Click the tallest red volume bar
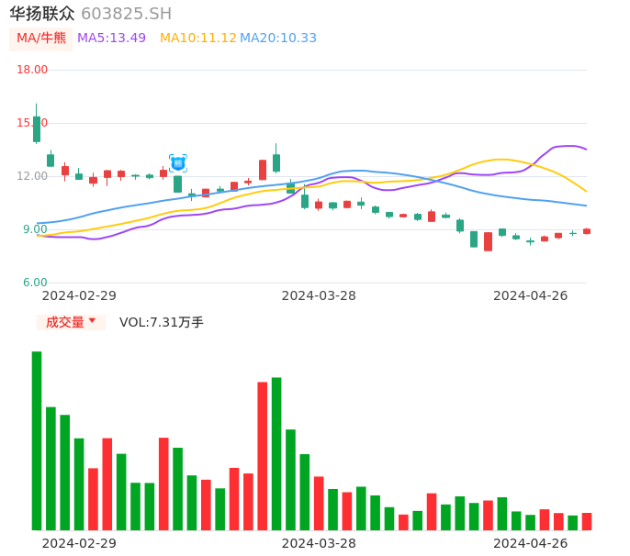This screenshot has width=630, height=556. (263, 455)
